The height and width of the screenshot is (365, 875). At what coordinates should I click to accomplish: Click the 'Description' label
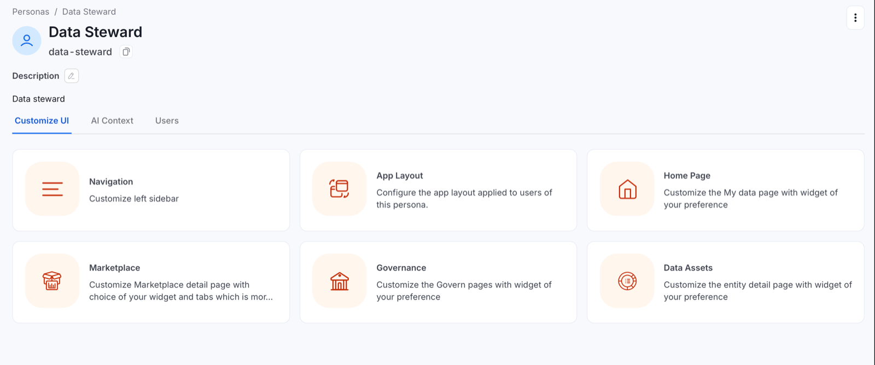[36, 76]
